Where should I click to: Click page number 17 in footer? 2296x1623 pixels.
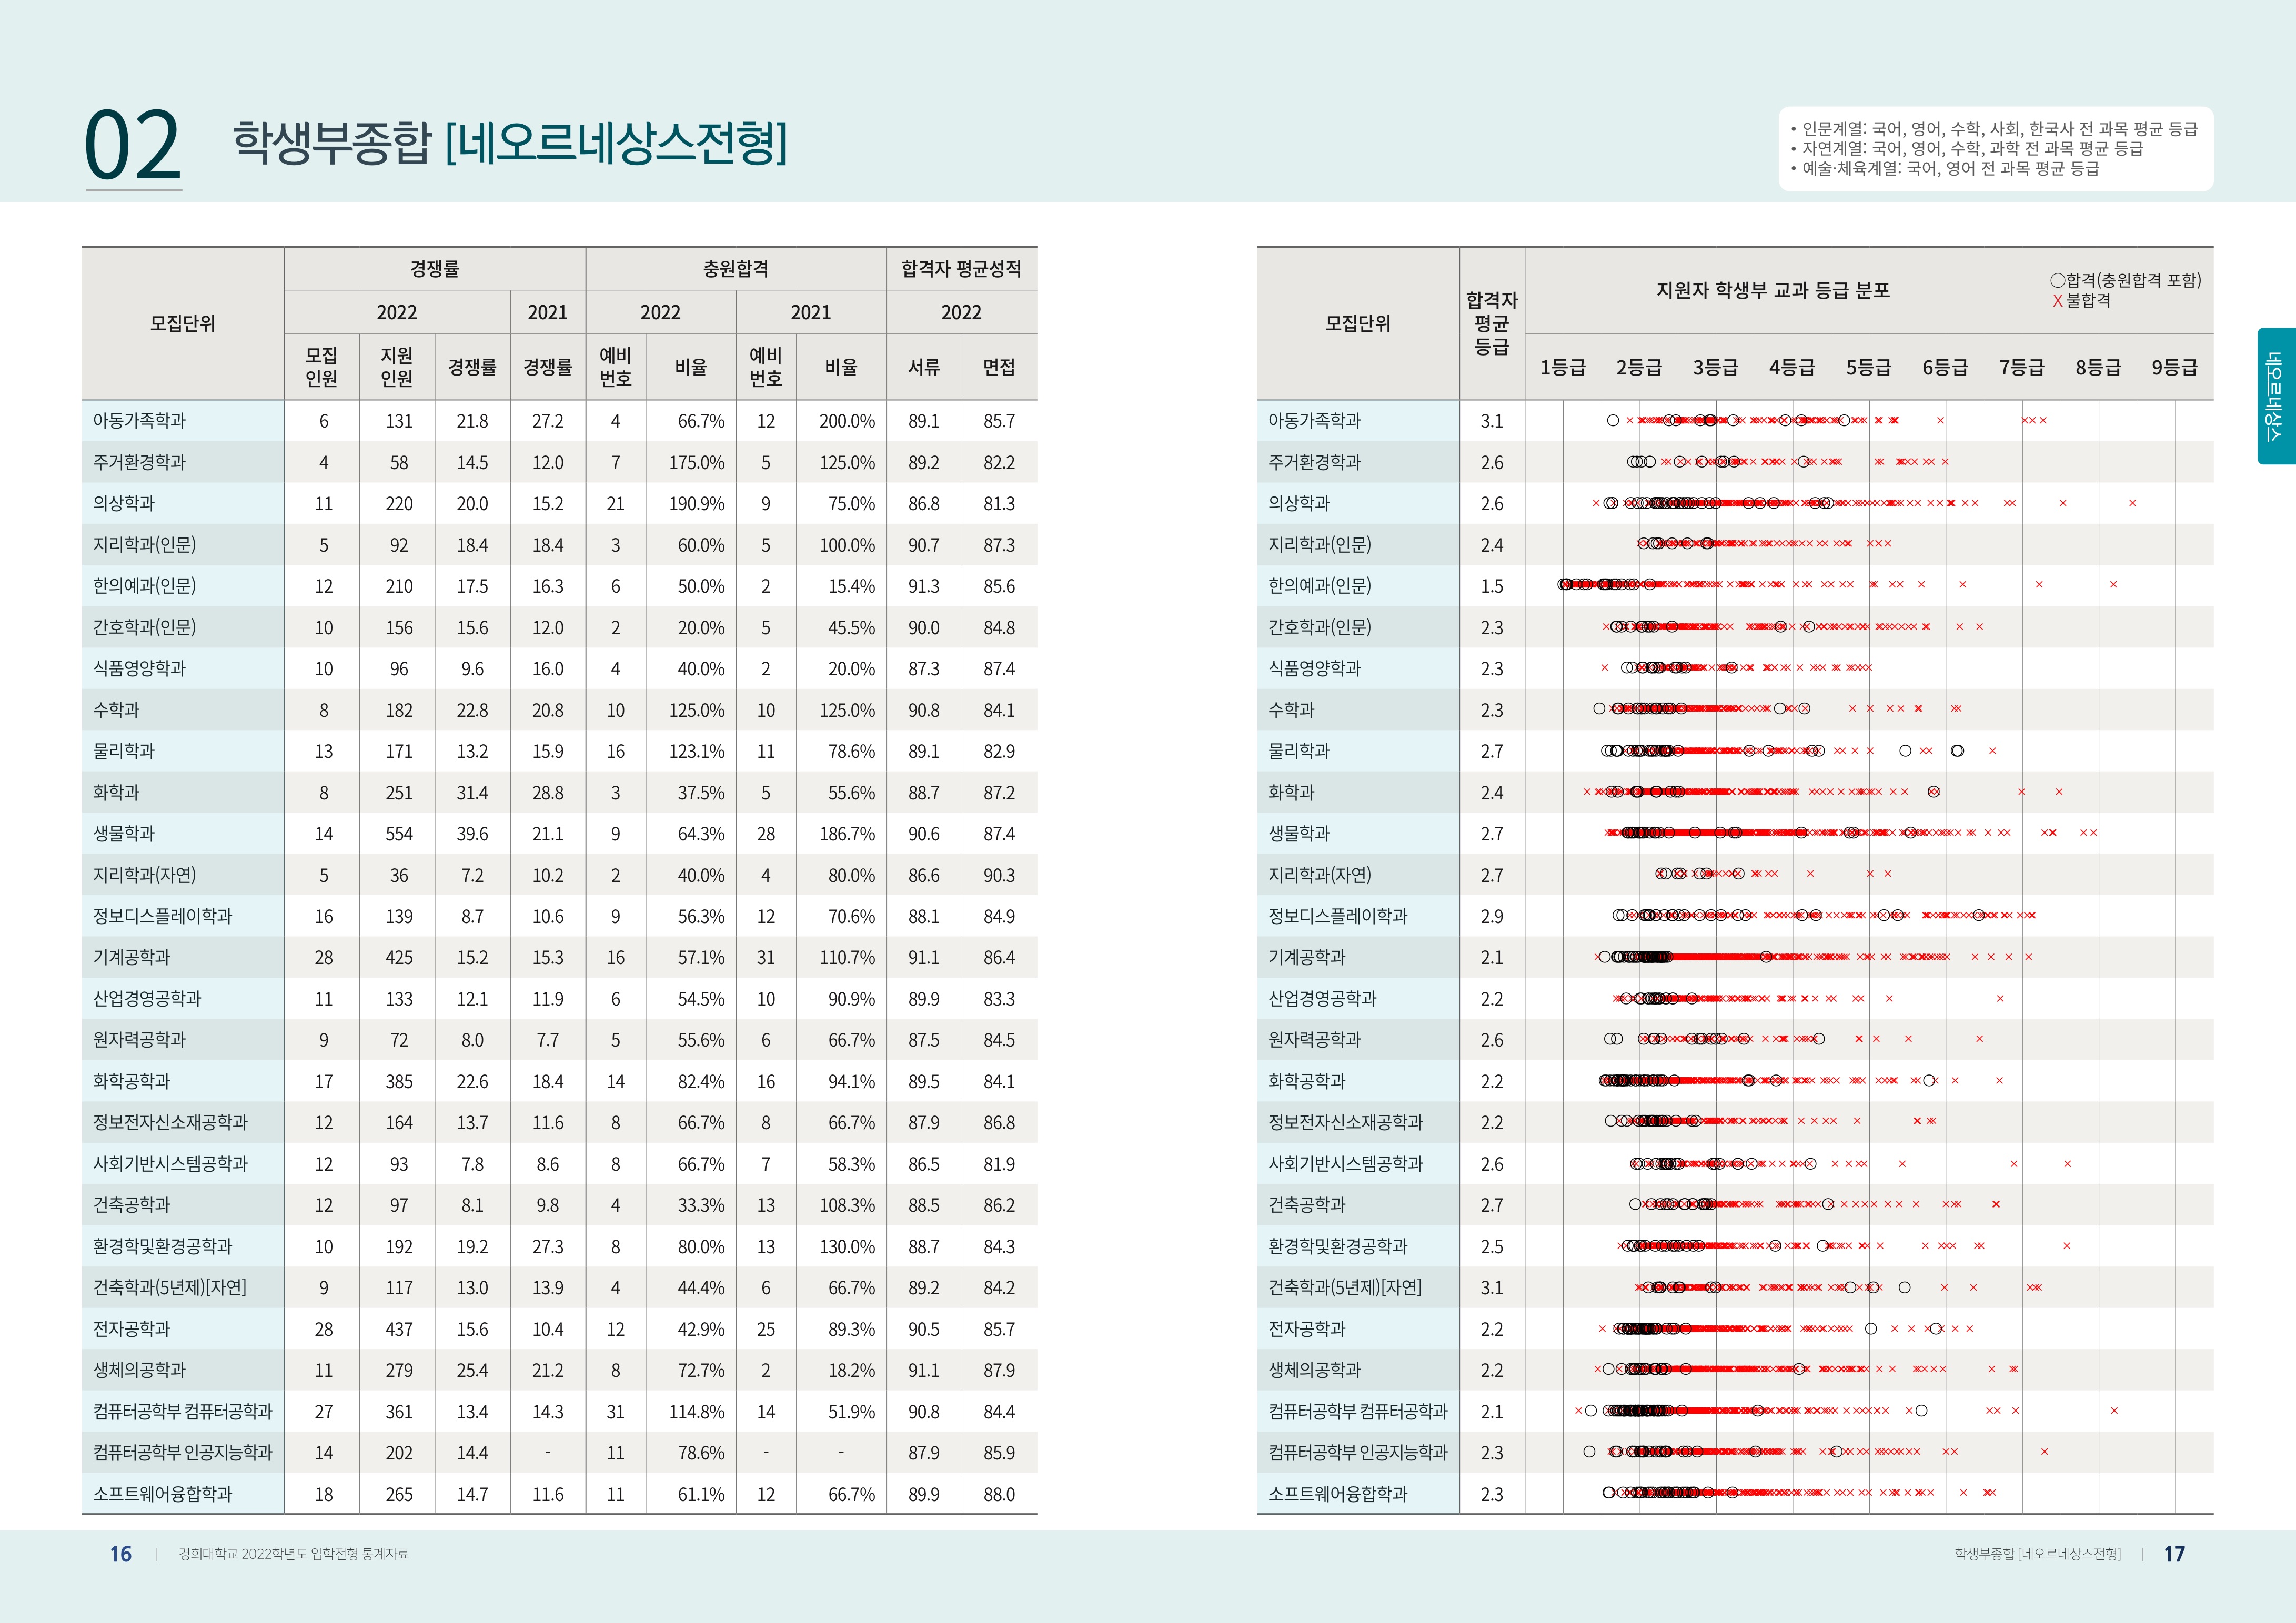(x=2174, y=1554)
